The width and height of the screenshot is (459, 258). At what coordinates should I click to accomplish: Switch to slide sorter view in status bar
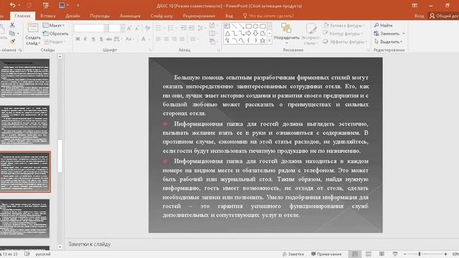click(368, 254)
